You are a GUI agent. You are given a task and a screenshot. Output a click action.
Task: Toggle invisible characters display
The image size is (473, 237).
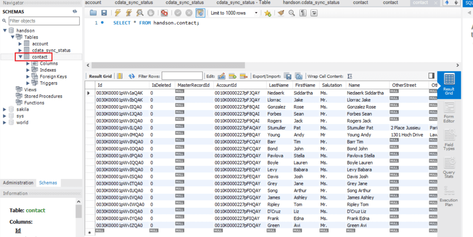click(x=303, y=13)
